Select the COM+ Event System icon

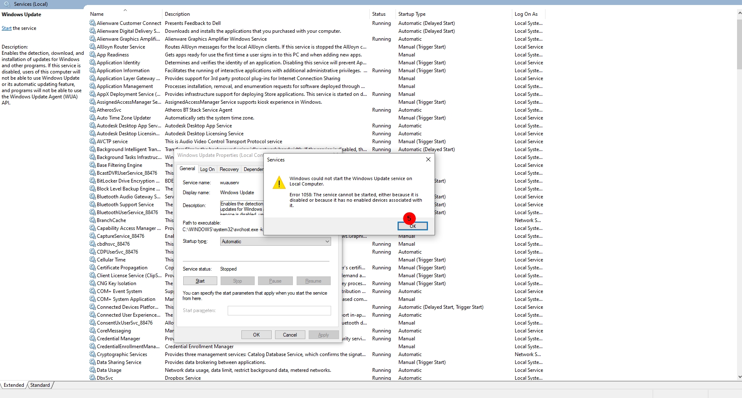(92, 291)
